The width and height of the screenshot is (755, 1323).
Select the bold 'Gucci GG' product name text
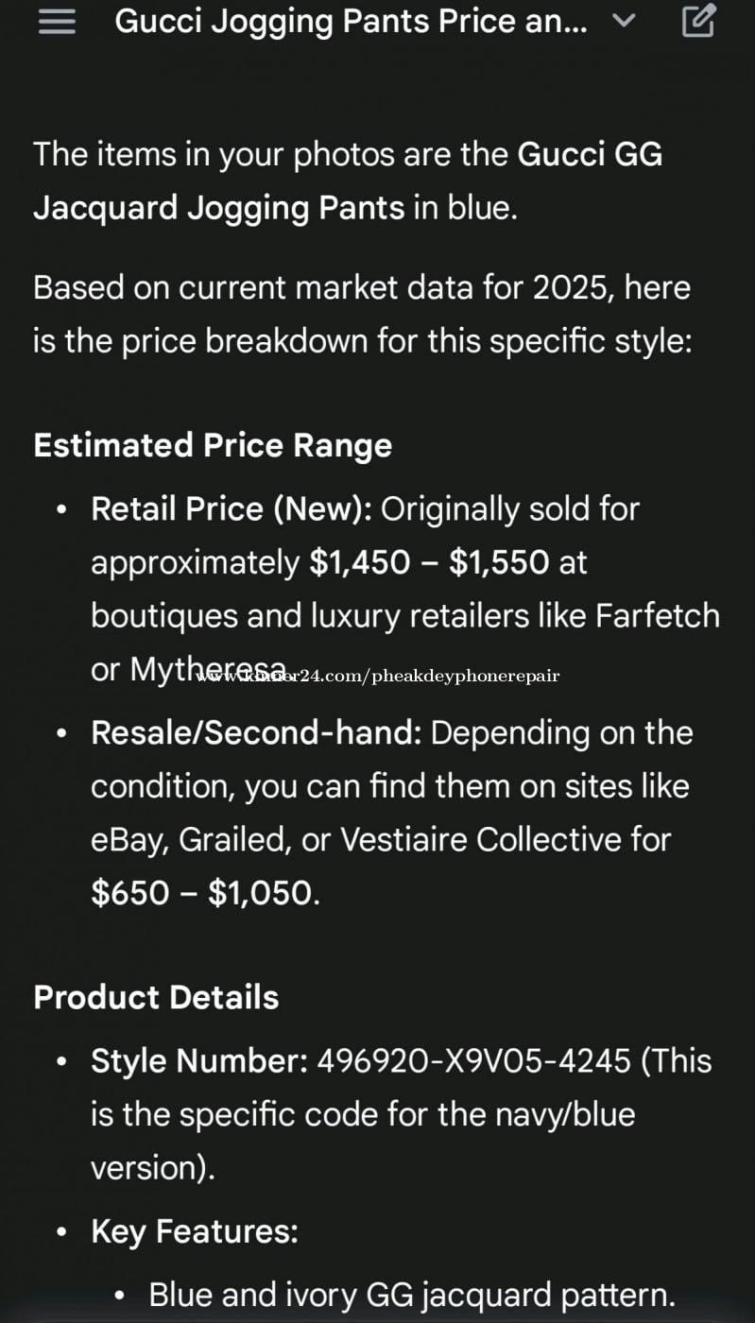(590, 154)
